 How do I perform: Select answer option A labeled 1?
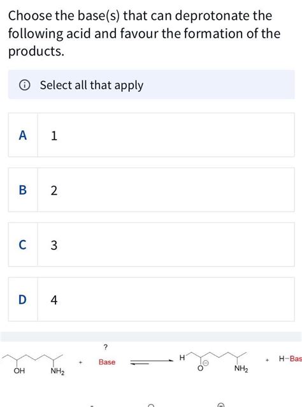coord(151,135)
